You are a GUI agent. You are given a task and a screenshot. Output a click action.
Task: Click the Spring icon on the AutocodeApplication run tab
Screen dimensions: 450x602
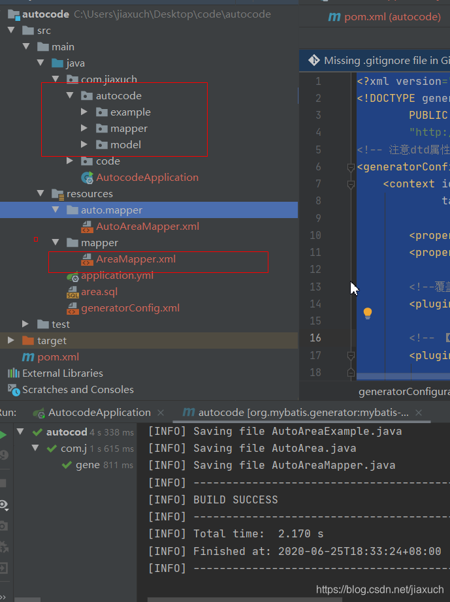point(39,413)
